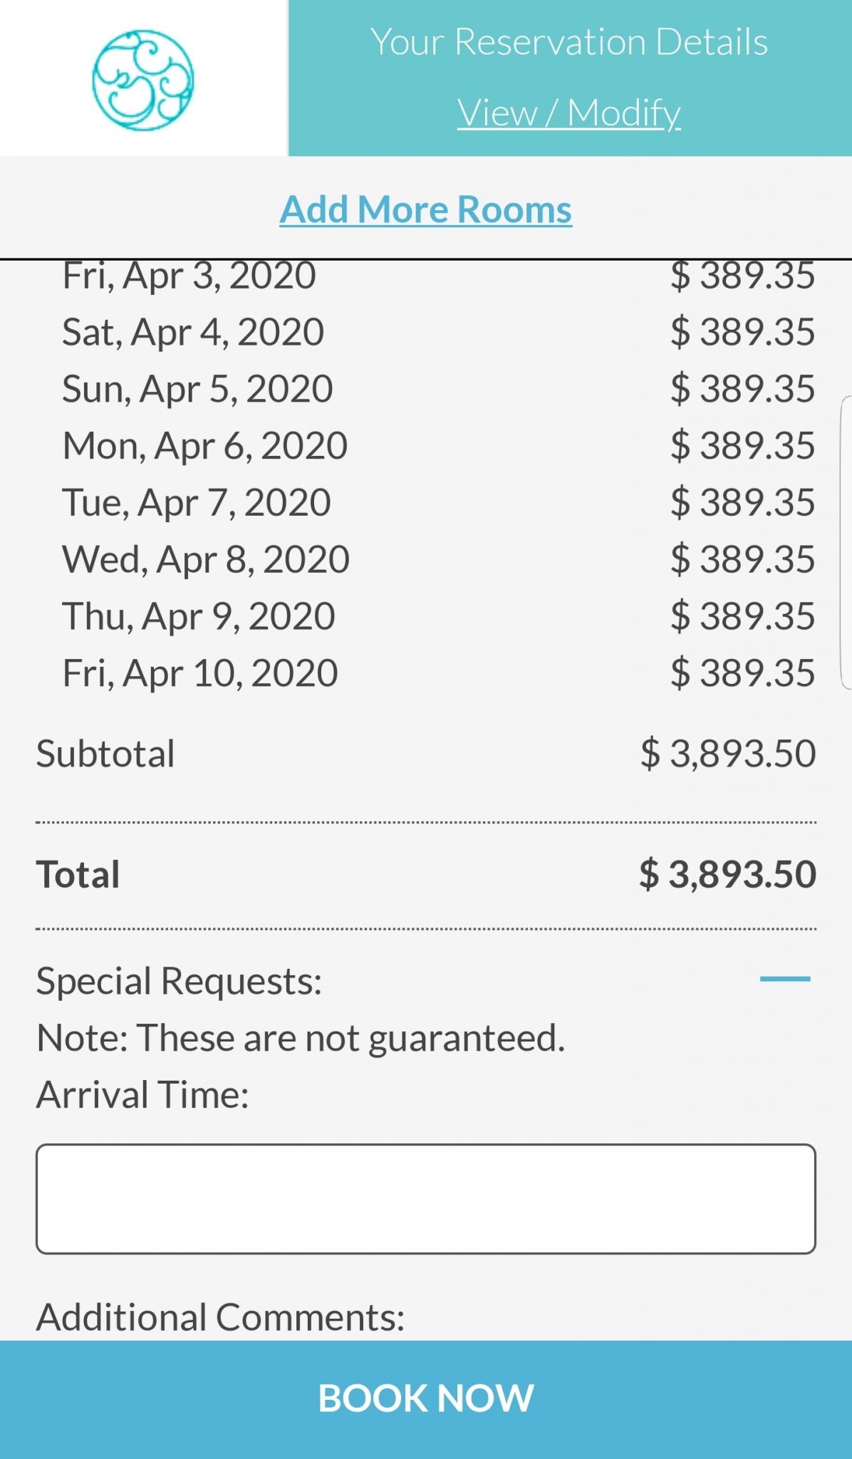Viewport: 852px width, 1459px height.
Task: Tap the bold Total amount $3,893.50
Action: [727, 874]
